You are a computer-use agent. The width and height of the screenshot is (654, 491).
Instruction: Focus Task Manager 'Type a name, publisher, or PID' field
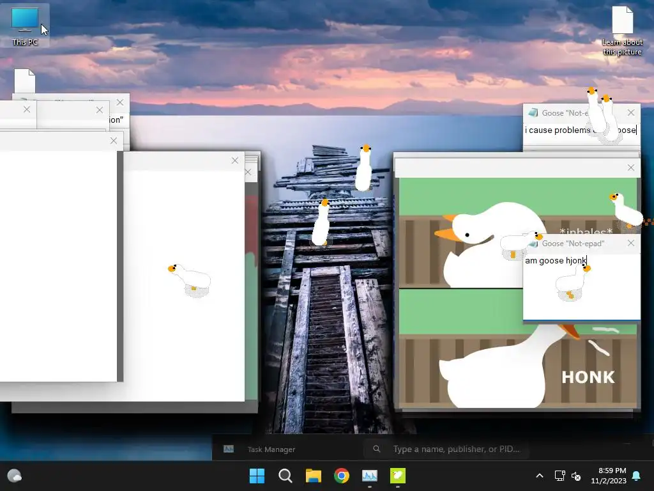click(446, 449)
